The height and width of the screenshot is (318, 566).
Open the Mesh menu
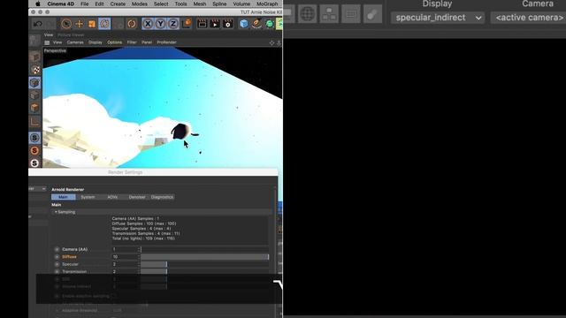click(x=200, y=4)
